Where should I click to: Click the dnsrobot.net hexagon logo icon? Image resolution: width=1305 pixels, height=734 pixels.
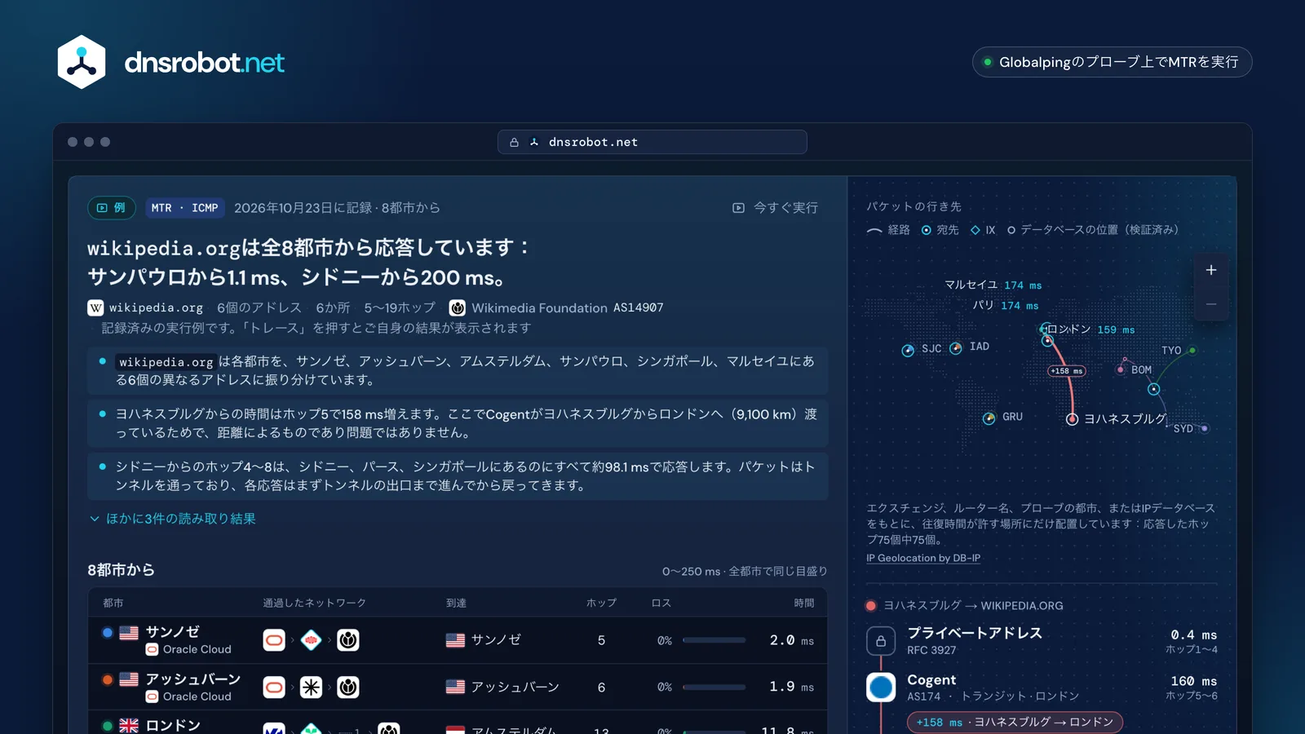pos(82,62)
